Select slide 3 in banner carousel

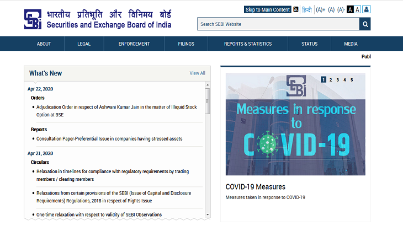tap(338, 80)
